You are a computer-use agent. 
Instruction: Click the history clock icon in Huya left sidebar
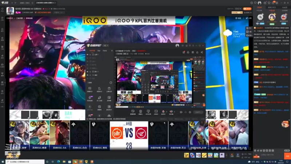click(2, 18)
